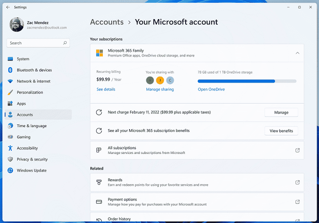Click the Rewards medal icon

[99, 182]
